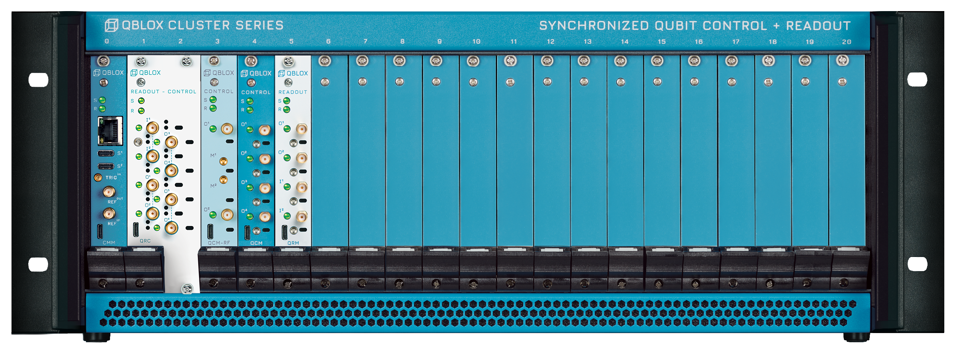The width and height of the screenshot is (955, 356).
Task: Click the Qblox logo on the QRM module
Action: [x=293, y=73]
